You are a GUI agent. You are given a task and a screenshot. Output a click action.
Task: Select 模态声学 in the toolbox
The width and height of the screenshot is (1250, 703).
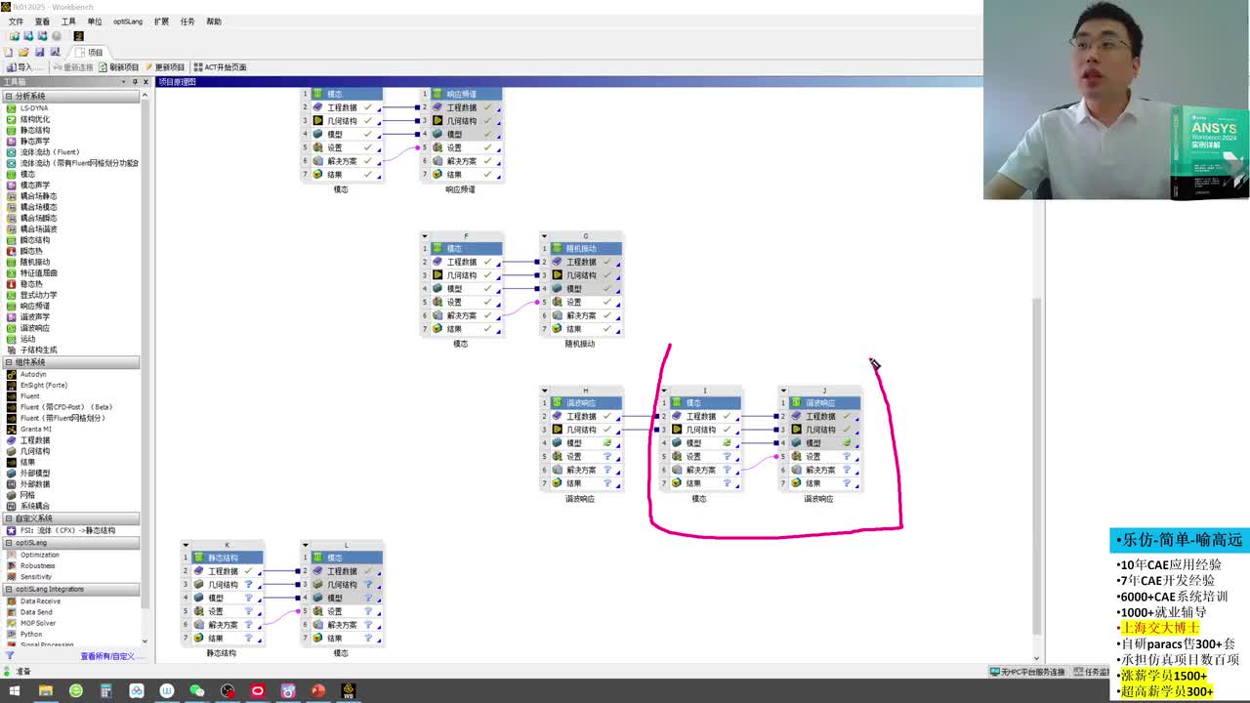(x=35, y=186)
